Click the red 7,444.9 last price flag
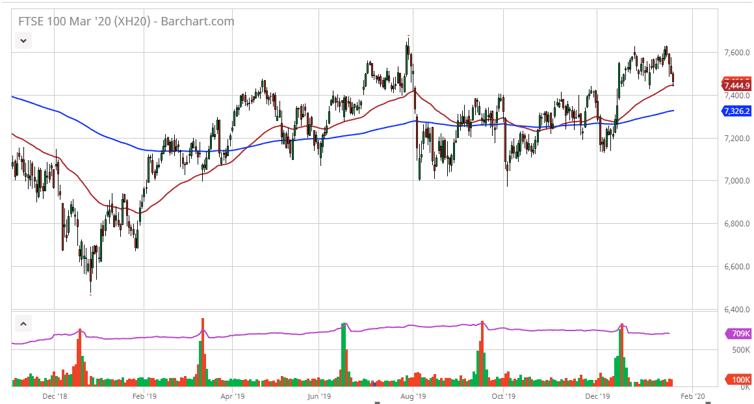The image size is (754, 404). (x=738, y=85)
